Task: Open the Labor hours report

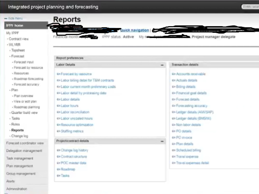Action: 69,106
